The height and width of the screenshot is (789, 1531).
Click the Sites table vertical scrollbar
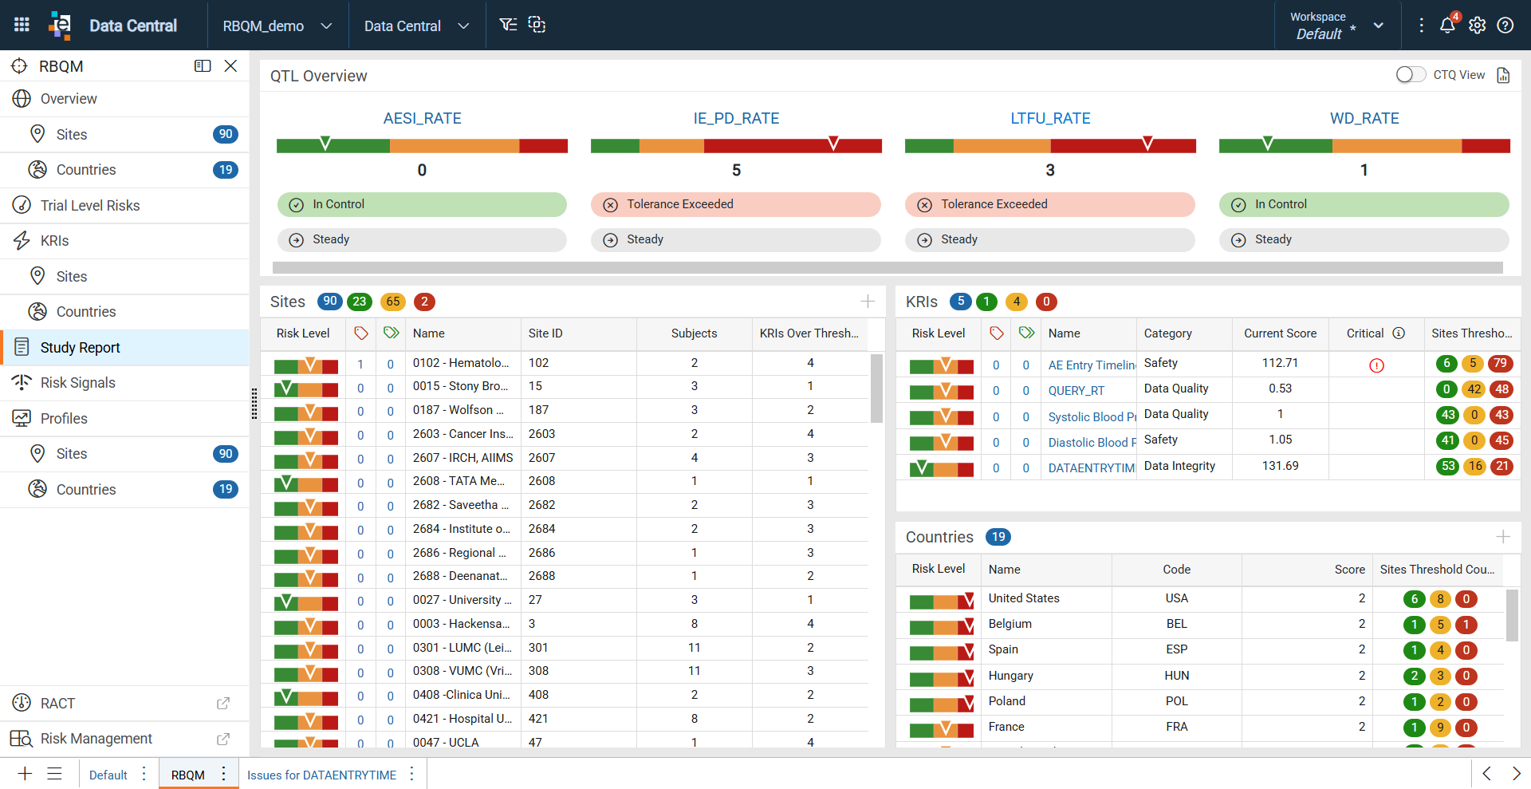coord(876,389)
